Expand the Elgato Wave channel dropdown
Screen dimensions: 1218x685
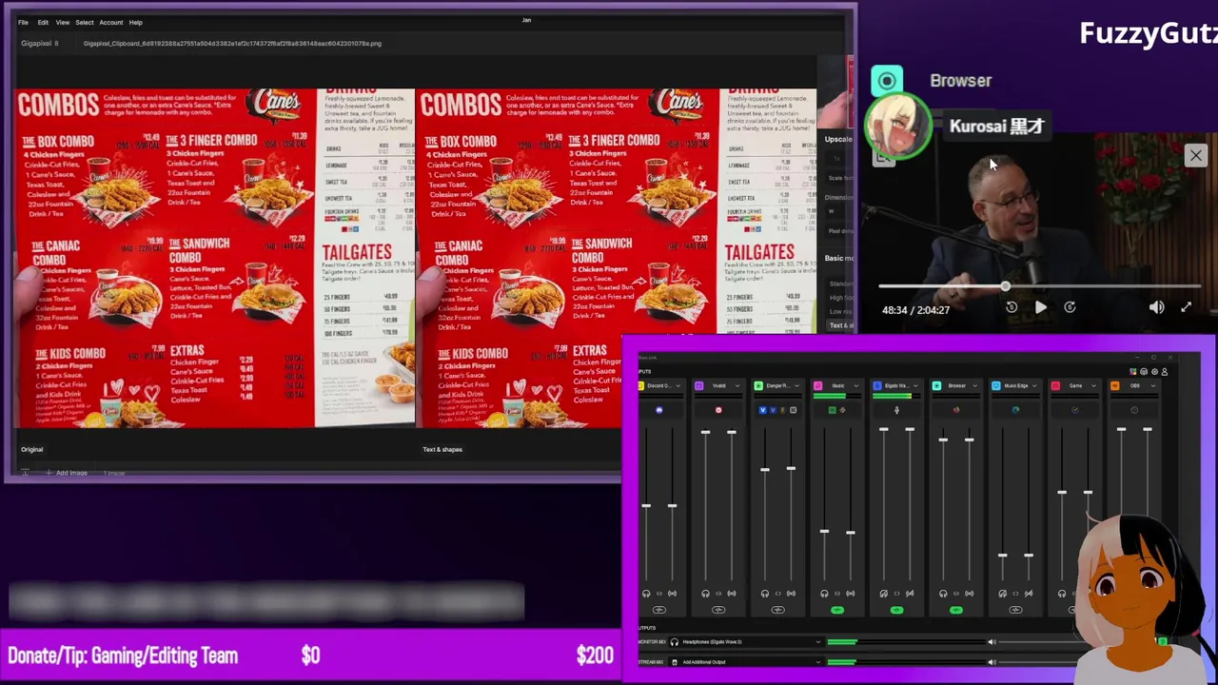914,386
